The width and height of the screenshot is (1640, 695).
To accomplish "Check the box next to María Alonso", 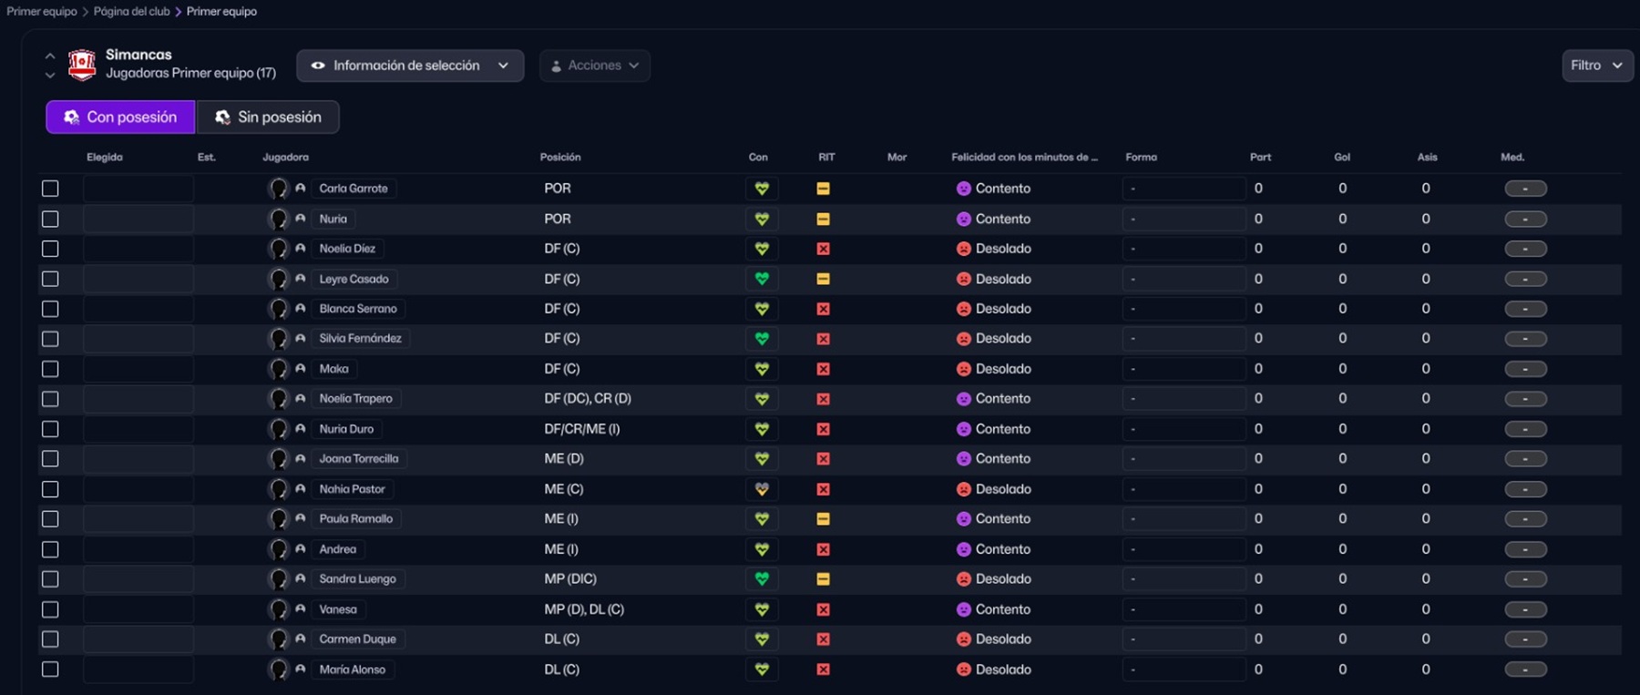I will point(50,669).
